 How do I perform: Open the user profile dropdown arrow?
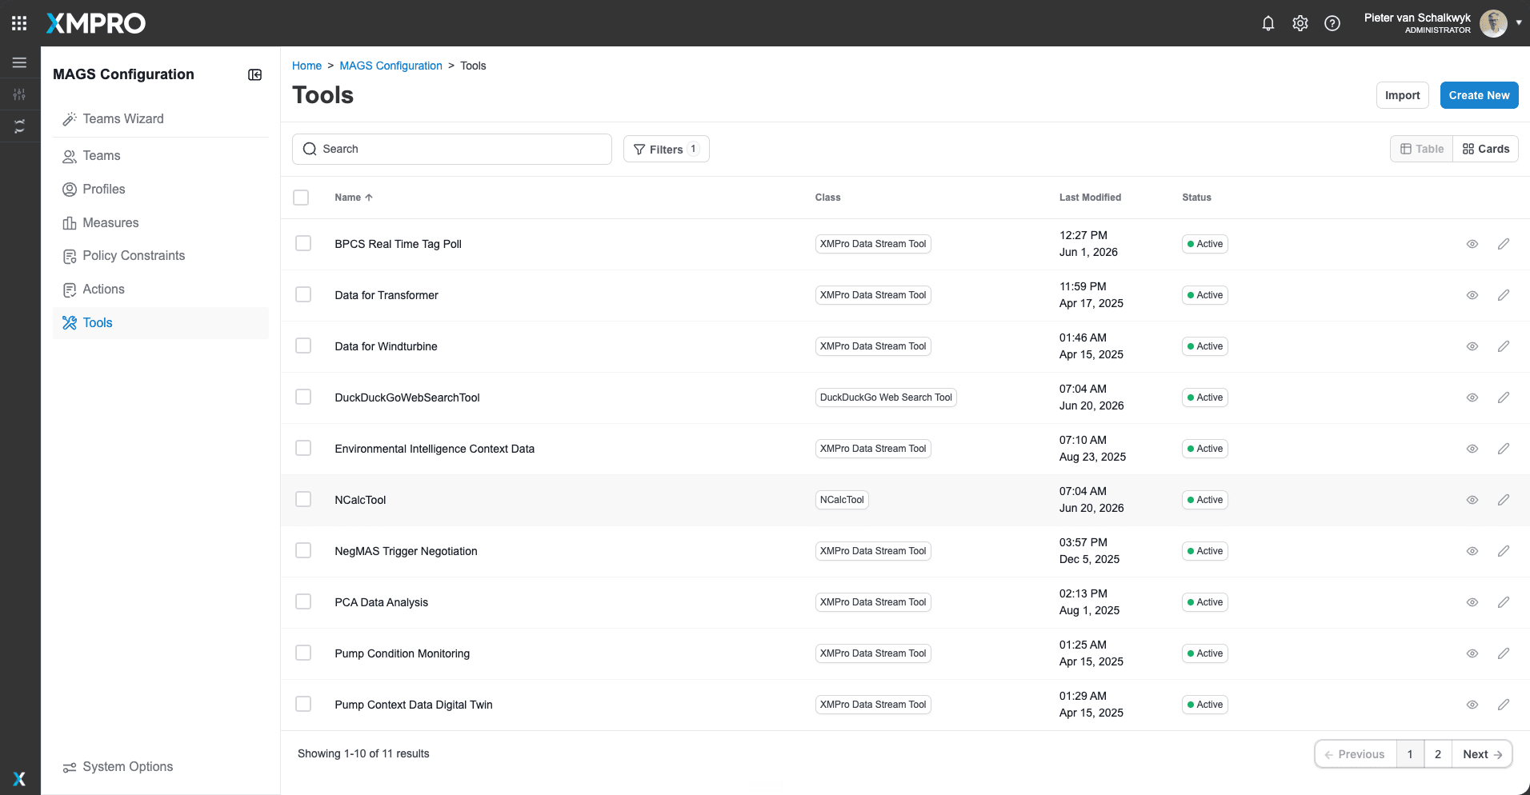click(1519, 23)
